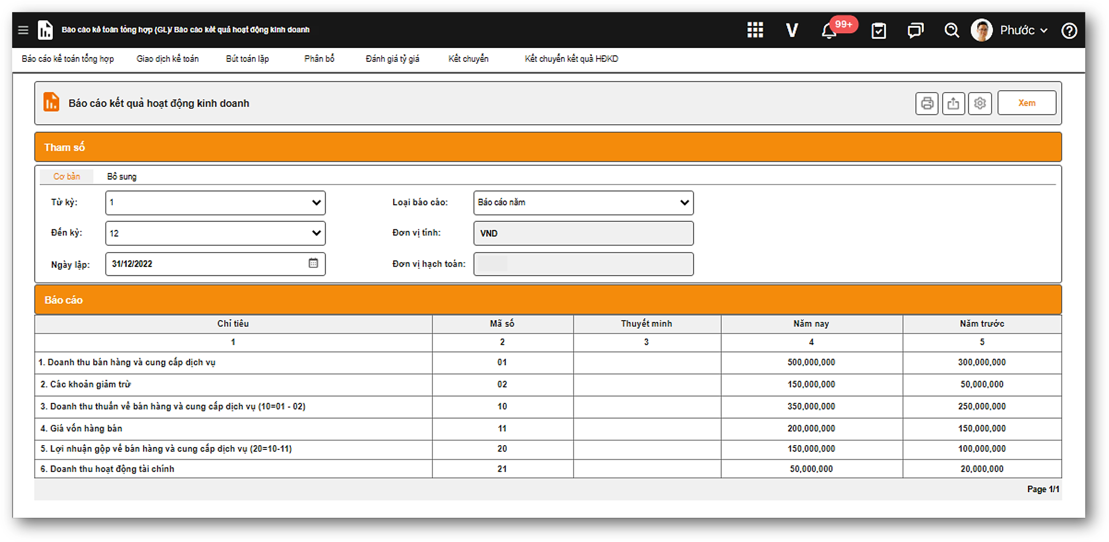Select row 3. Doanh thu thuần
This screenshot has height=542, width=1109.
tap(548, 407)
